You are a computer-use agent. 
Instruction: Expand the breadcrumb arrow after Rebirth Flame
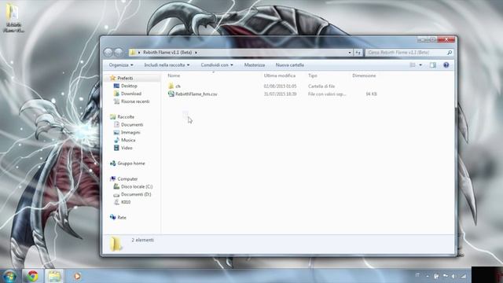coord(196,53)
